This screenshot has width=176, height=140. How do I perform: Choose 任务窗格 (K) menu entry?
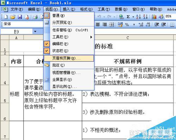pos(69,30)
